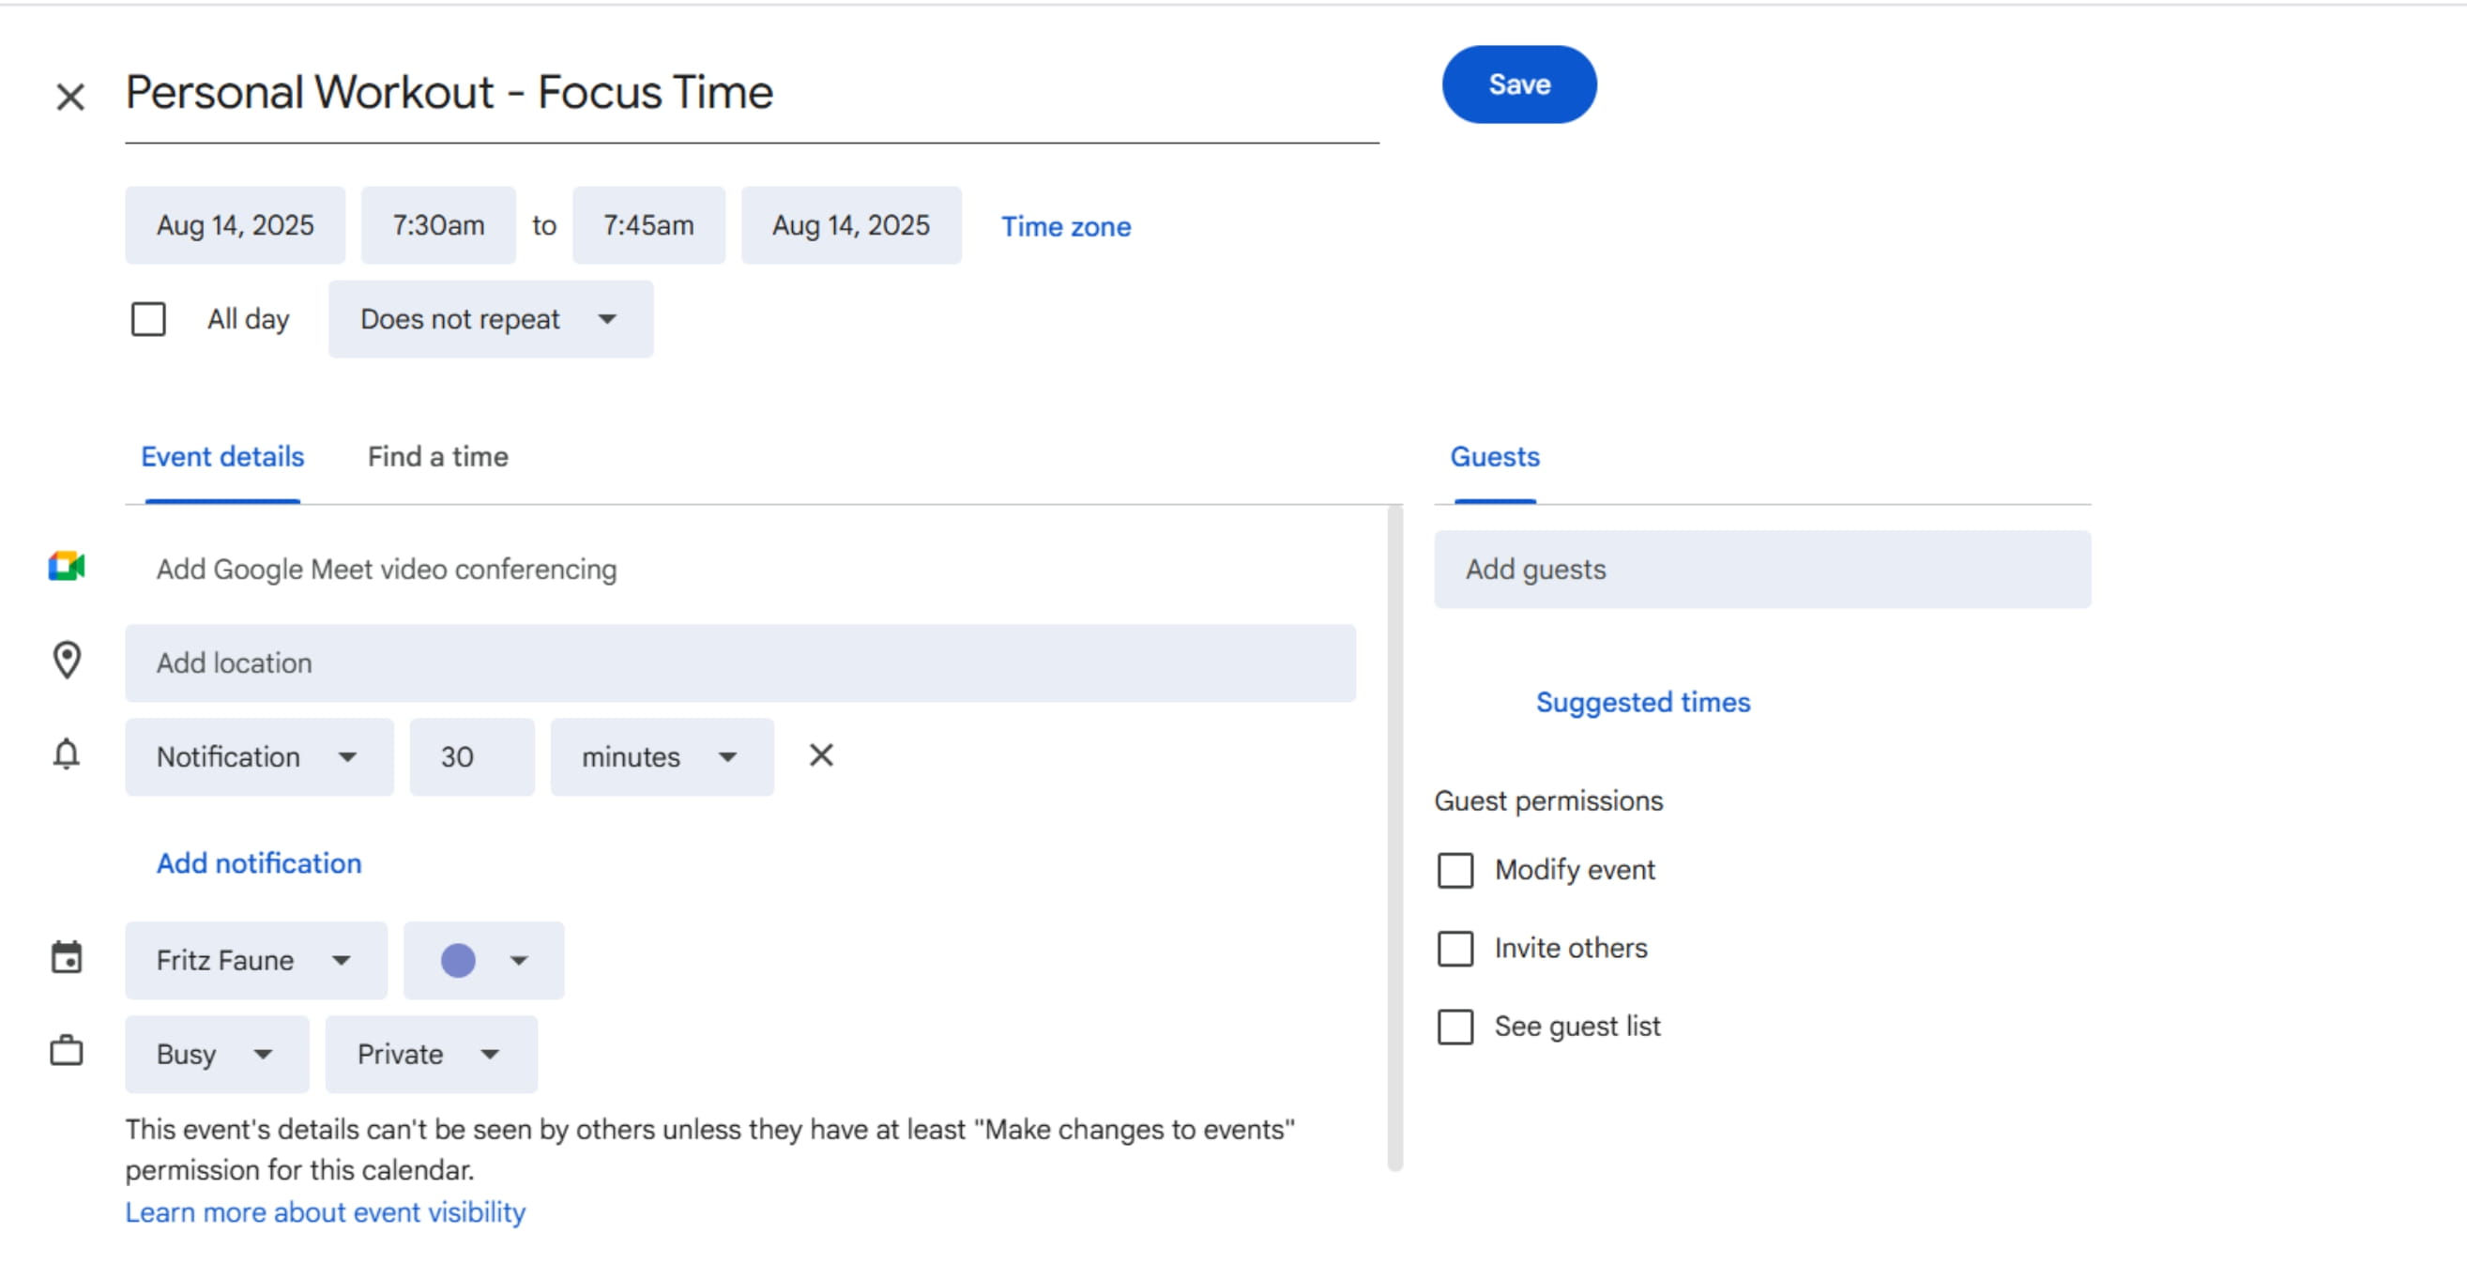Click the calendar icon next to Fritz Faune
The image size is (2467, 1264).
(66, 957)
